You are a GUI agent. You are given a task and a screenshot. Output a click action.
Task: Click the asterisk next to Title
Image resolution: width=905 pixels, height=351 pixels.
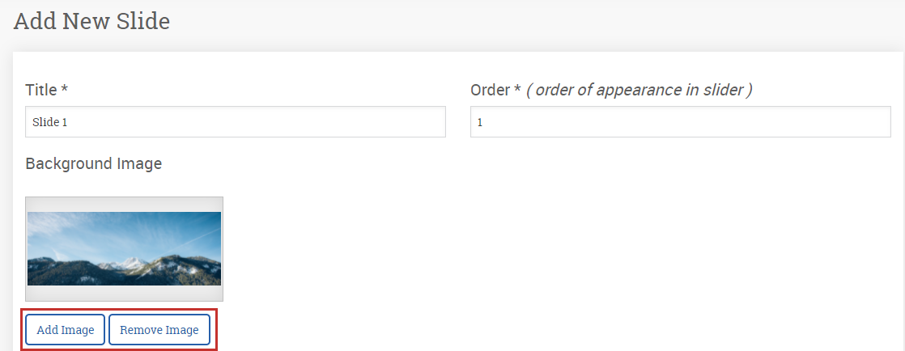coord(65,89)
